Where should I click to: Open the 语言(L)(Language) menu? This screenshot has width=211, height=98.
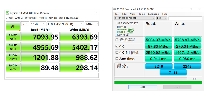(x=69, y=18)
